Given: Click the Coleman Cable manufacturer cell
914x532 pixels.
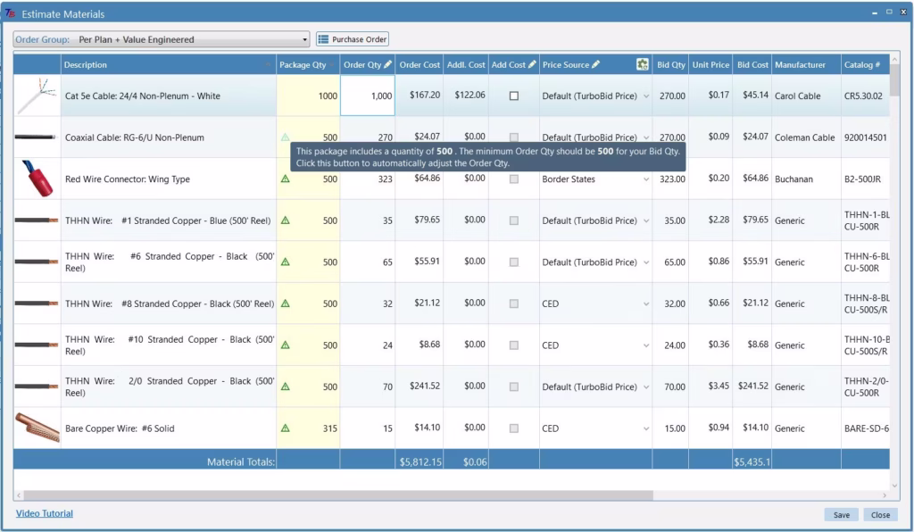Looking at the screenshot, I should [x=806, y=137].
